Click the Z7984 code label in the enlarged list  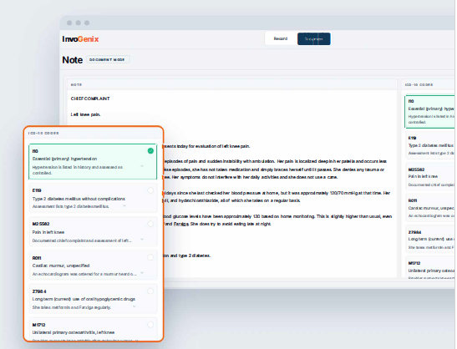39,291
